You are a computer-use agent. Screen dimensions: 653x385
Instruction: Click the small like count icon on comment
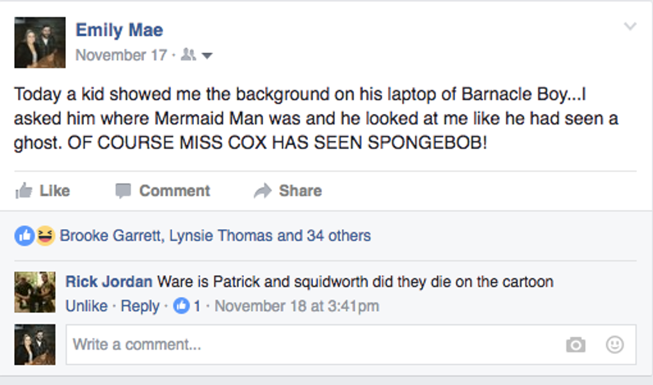(181, 306)
